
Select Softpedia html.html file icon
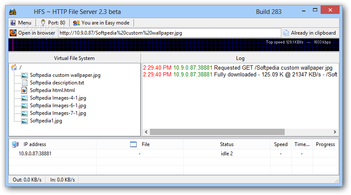pyautogui.click(x=24, y=90)
